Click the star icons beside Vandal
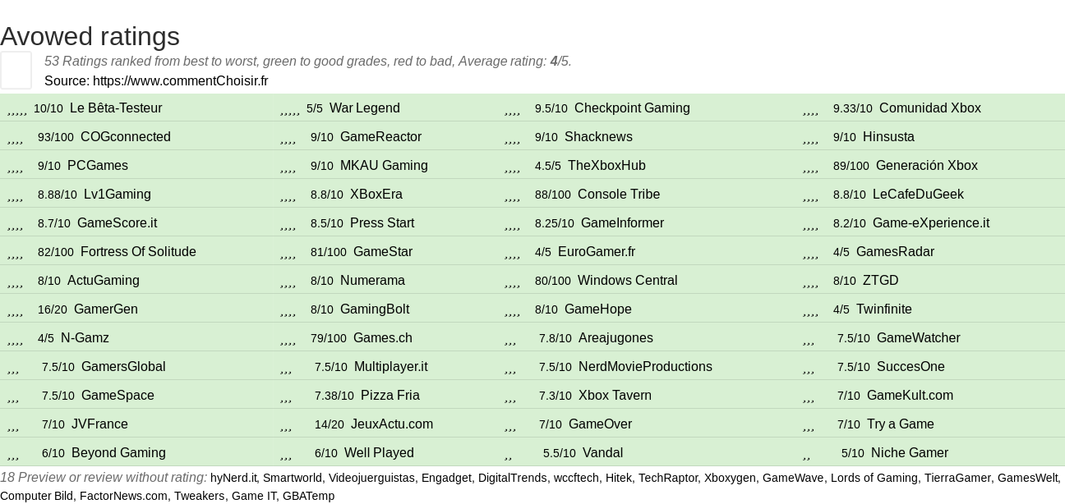Screen dimensions: 1065x504 (508, 455)
